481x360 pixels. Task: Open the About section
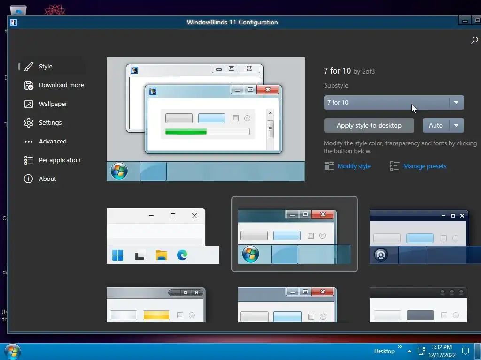(47, 179)
